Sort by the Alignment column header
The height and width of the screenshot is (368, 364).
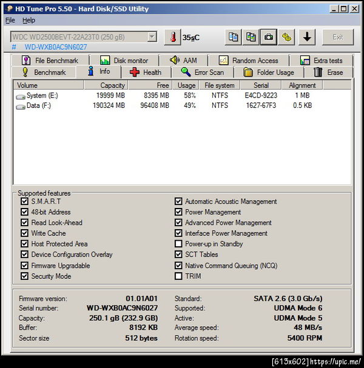click(302, 85)
